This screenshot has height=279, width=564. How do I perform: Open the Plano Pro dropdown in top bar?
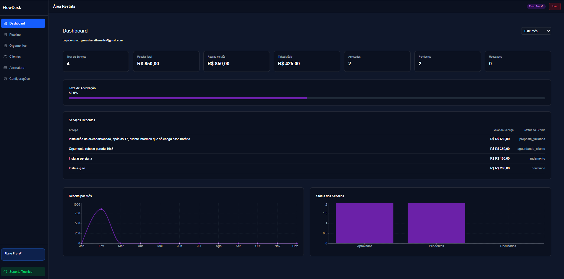(x=536, y=6)
